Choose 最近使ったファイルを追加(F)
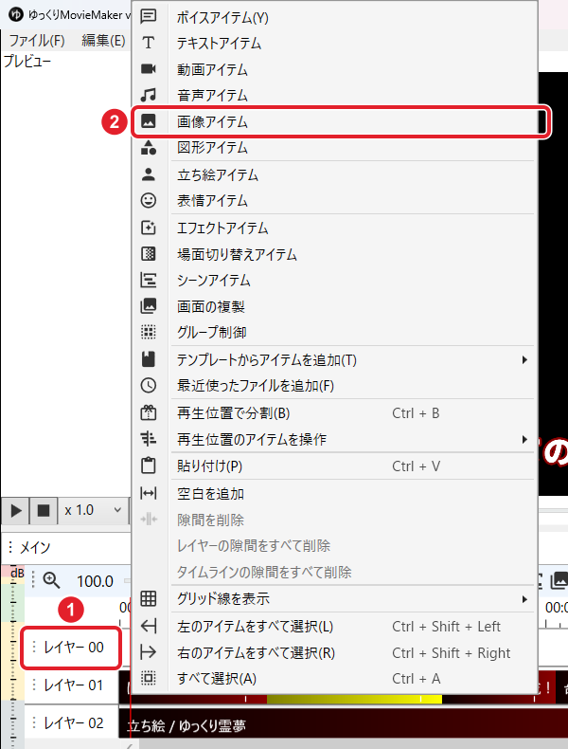568x749 pixels. click(334, 386)
